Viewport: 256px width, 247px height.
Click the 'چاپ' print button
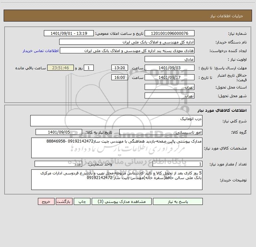pyautogui.click(x=82, y=201)
